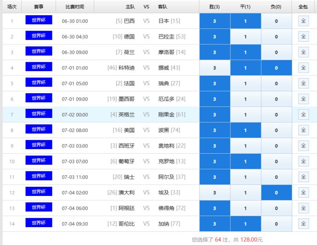Click 世界杯 badge in row 13 阿根廷
The width and height of the screenshot is (317, 245).
click(39, 207)
